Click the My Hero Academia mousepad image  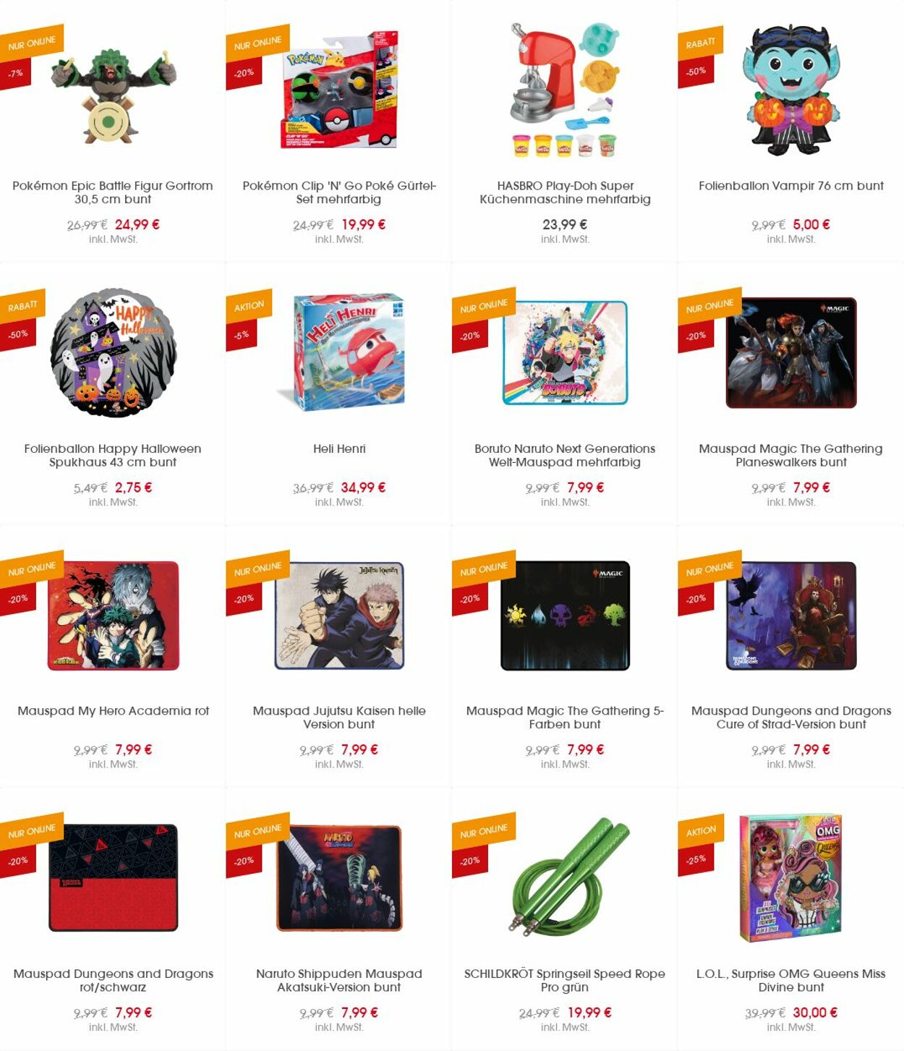(x=114, y=616)
